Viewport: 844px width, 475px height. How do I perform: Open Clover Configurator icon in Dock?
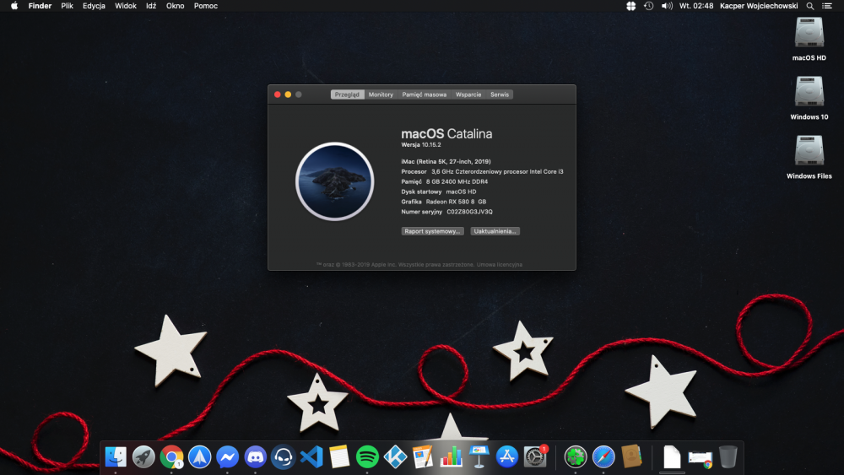click(576, 457)
